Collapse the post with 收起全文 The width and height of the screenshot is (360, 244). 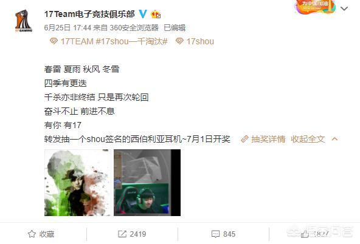[x=308, y=139]
